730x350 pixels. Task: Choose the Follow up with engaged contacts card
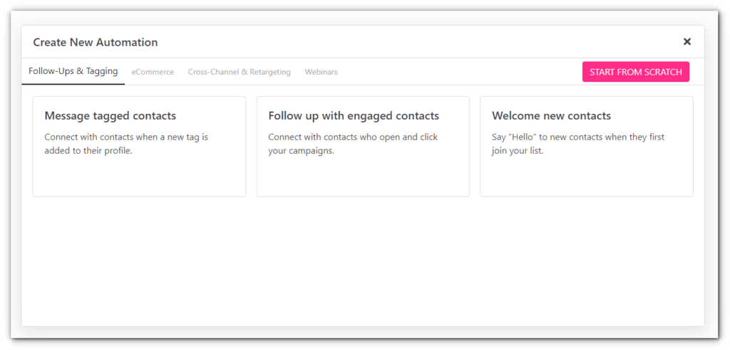coord(363,147)
